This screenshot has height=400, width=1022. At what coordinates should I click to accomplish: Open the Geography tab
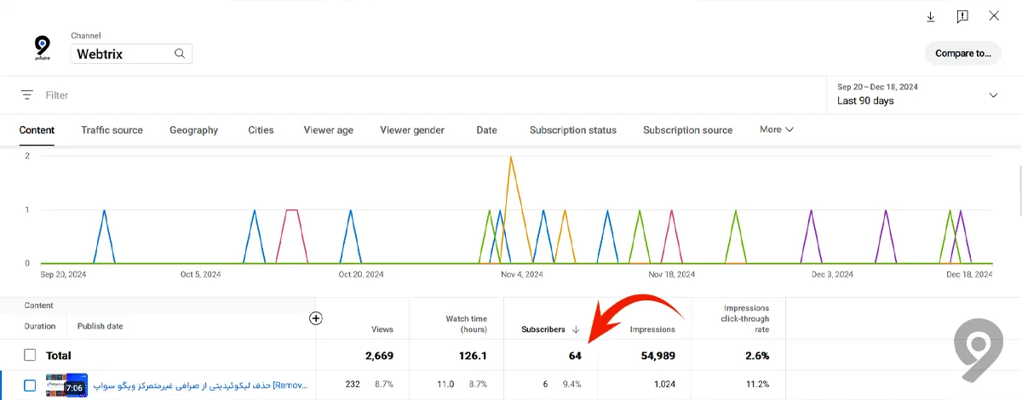coord(193,130)
